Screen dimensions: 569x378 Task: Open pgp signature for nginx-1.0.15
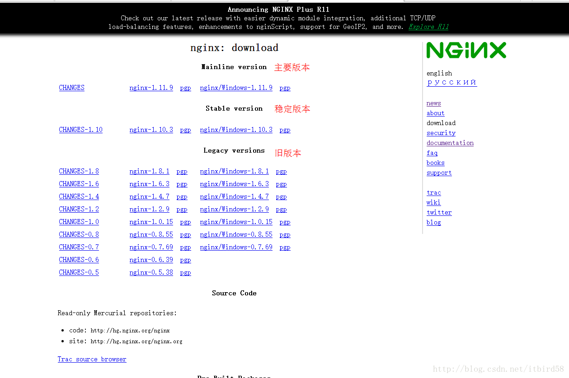coord(185,222)
